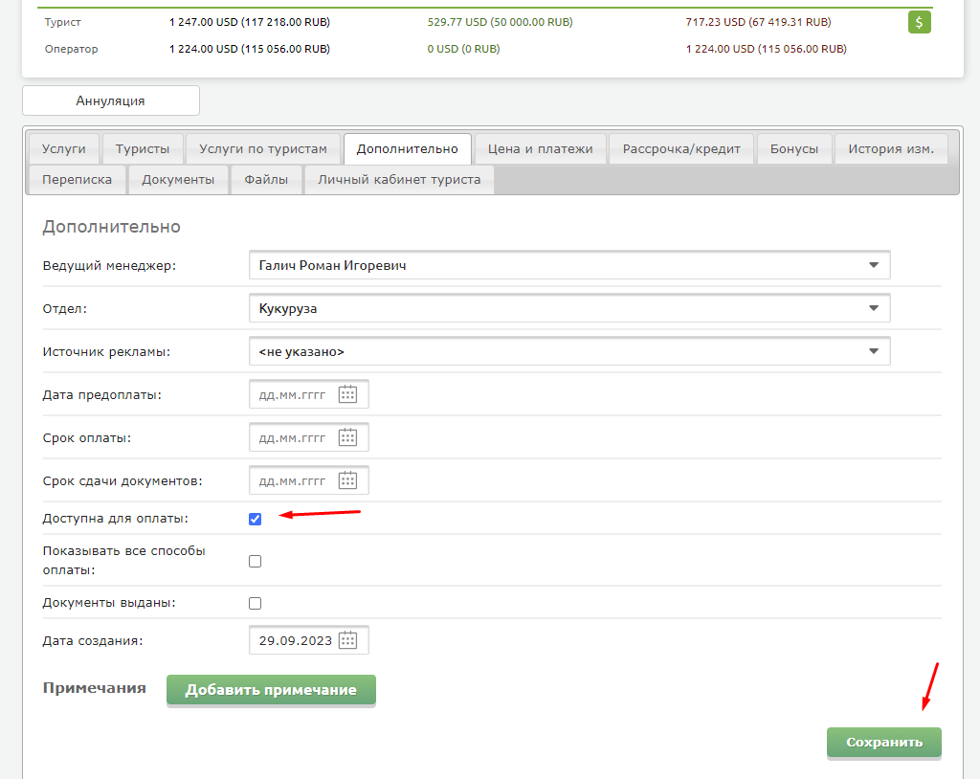Click the Аннуляция button
Image resolution: width=980 pixels, height=779 pixels.
click(x=111, y=100)
